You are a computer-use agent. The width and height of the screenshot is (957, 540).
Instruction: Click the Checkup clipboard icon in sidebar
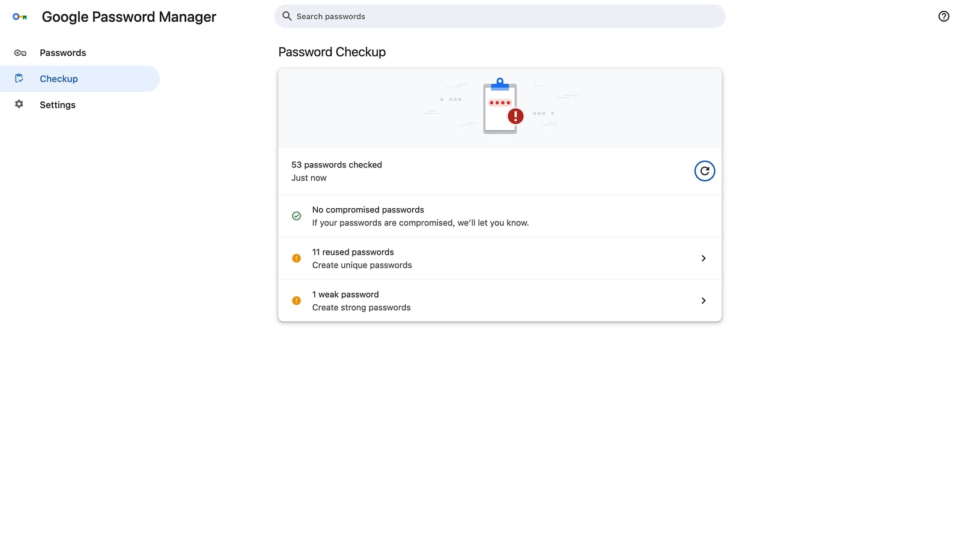point(19,79)
